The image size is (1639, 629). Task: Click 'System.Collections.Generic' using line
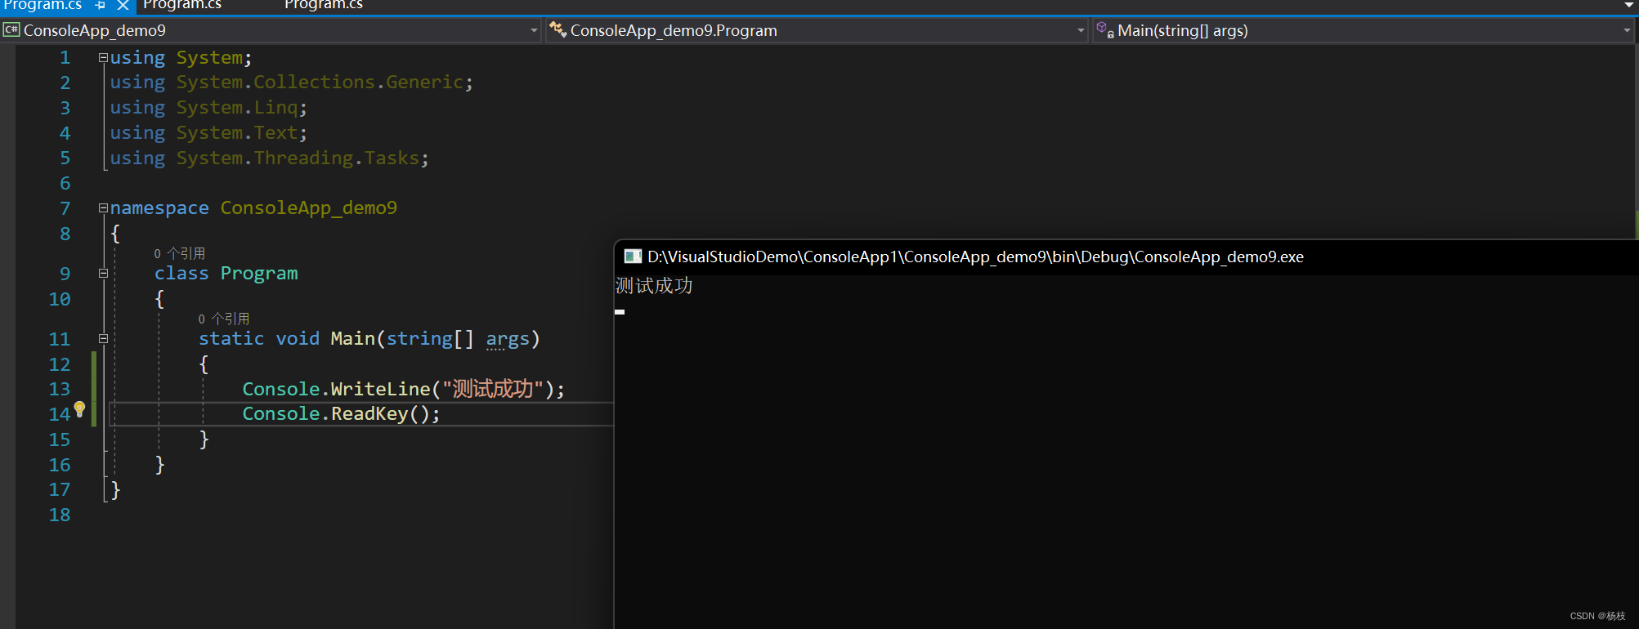(x=291, y=83)
